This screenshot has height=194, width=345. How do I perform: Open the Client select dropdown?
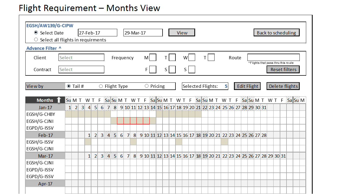tap(81, 57)
